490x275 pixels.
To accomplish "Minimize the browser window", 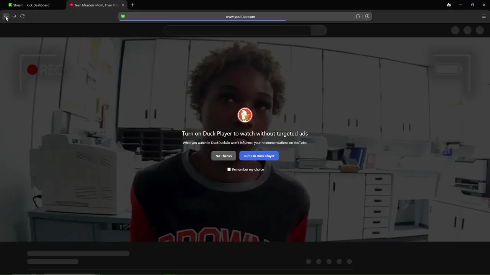I will tap(461, 5).
